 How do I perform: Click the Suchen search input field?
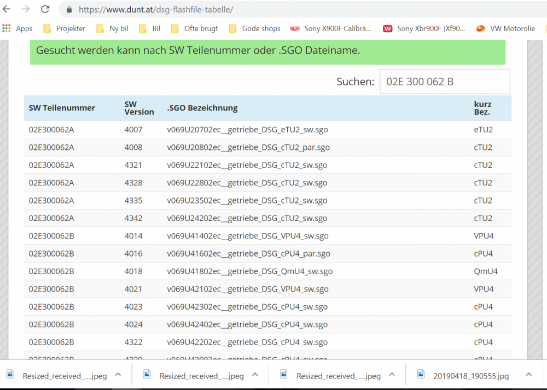(445, 82)
